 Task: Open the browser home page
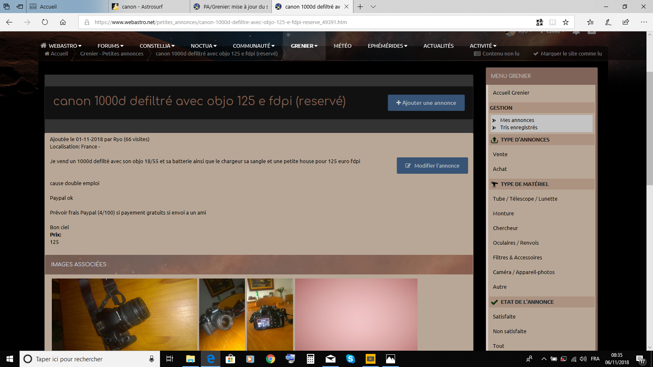63,22
